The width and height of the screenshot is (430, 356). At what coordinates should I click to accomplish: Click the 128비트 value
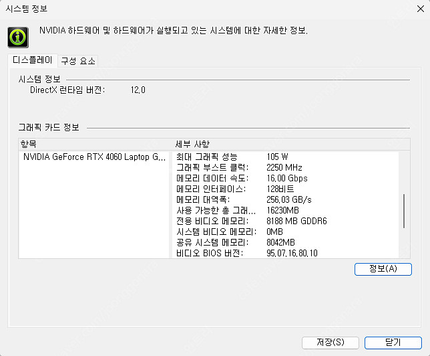coord(280,189)
